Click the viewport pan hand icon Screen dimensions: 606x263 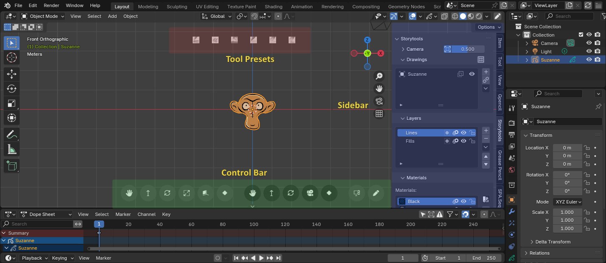coord(379,89)
